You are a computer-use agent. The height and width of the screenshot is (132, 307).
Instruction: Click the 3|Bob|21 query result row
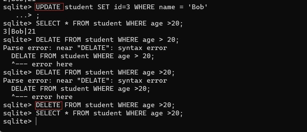(x=19, y=32)
